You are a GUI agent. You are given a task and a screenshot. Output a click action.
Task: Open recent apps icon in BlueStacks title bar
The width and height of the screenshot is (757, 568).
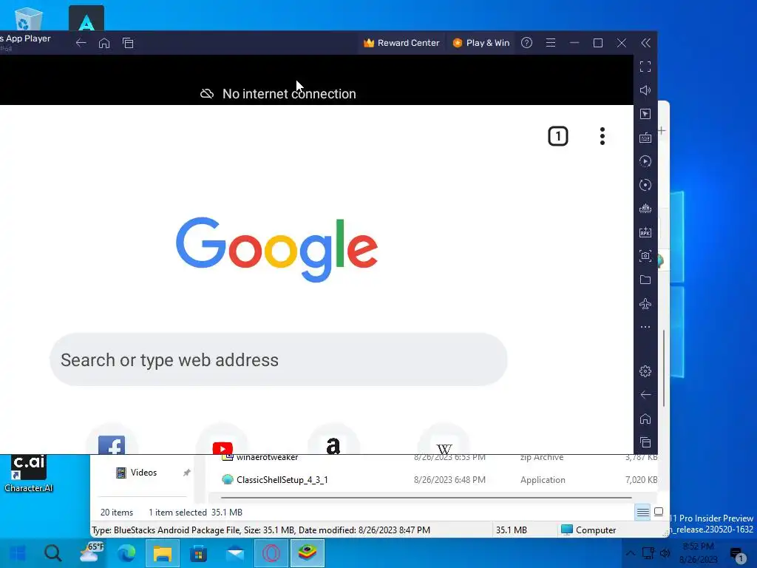point(128,43)
